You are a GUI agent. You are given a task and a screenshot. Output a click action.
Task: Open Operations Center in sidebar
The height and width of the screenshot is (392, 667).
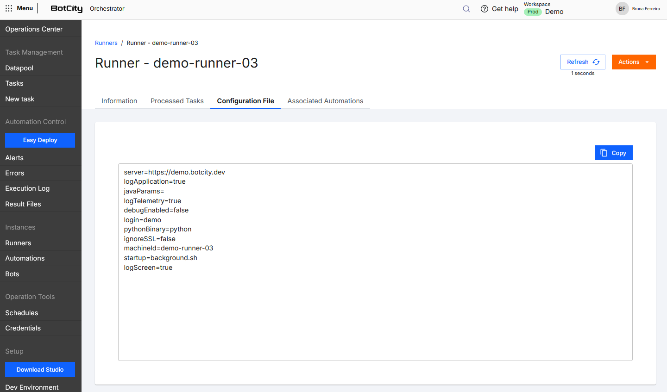(x=41, y=29)
